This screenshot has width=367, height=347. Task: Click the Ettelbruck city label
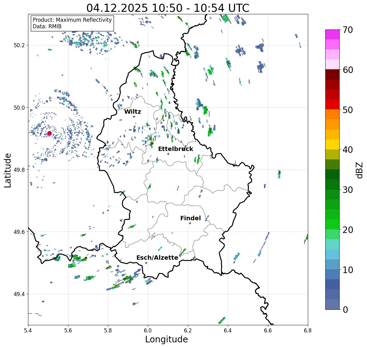click(176, 149)
